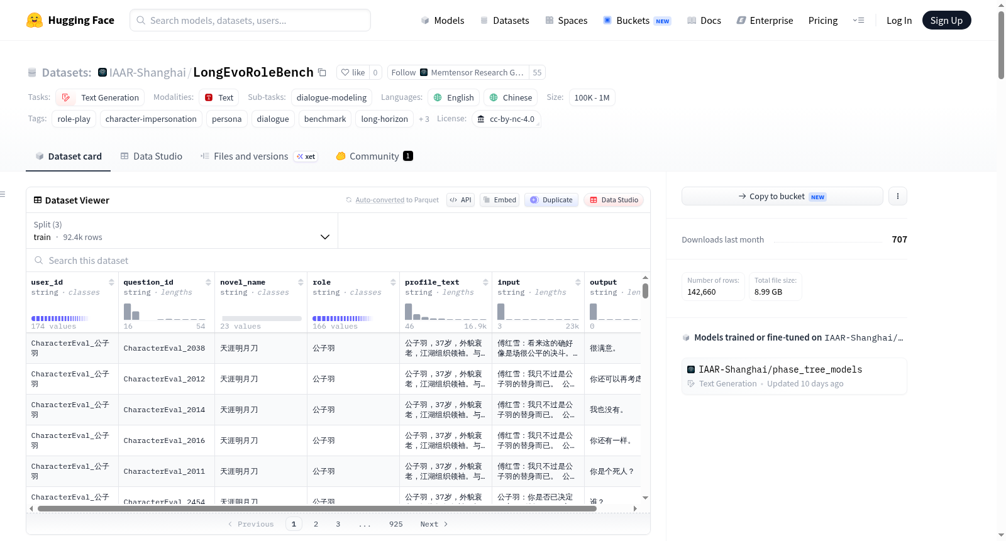
Task: Sort the role column
Action: tap(393, 282)
